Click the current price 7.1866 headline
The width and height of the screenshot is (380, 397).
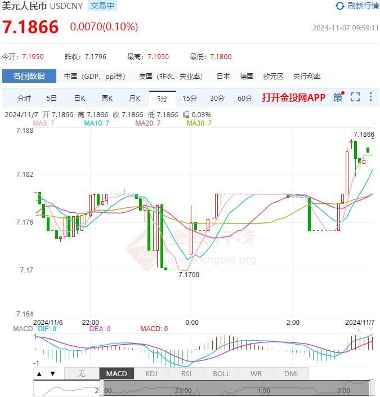pyautogui.click(x=30, y=27)
